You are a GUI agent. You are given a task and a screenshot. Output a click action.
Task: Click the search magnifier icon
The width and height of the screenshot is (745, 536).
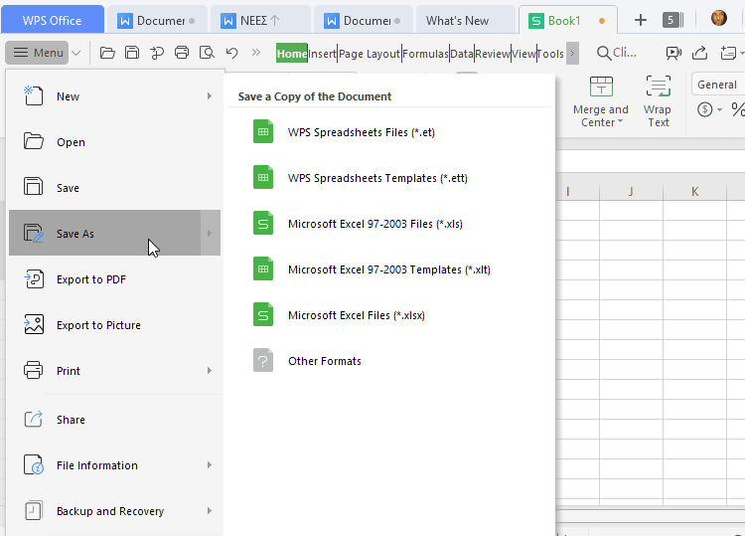coord(604,53)
